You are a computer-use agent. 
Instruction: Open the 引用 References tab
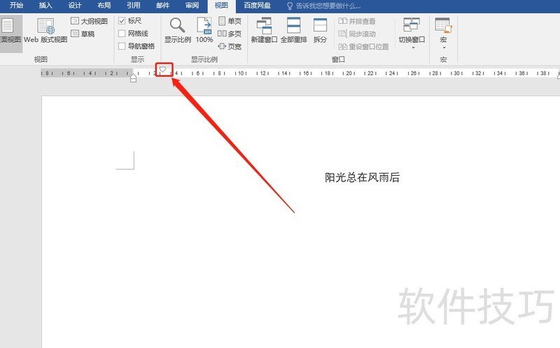tap(133, 6)
